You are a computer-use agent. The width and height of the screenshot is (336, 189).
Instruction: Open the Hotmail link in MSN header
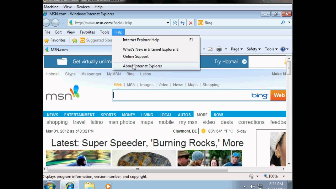coord(52,74)
